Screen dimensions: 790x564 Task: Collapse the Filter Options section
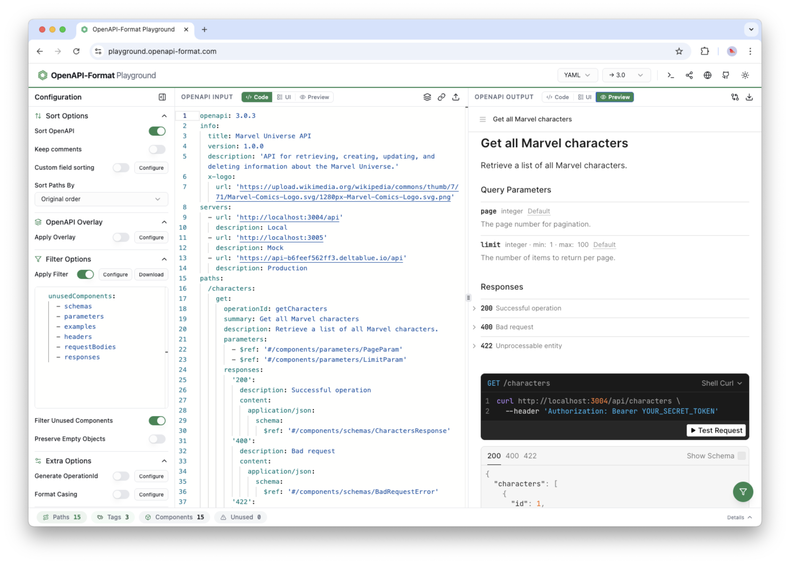(x=164, y=259)
